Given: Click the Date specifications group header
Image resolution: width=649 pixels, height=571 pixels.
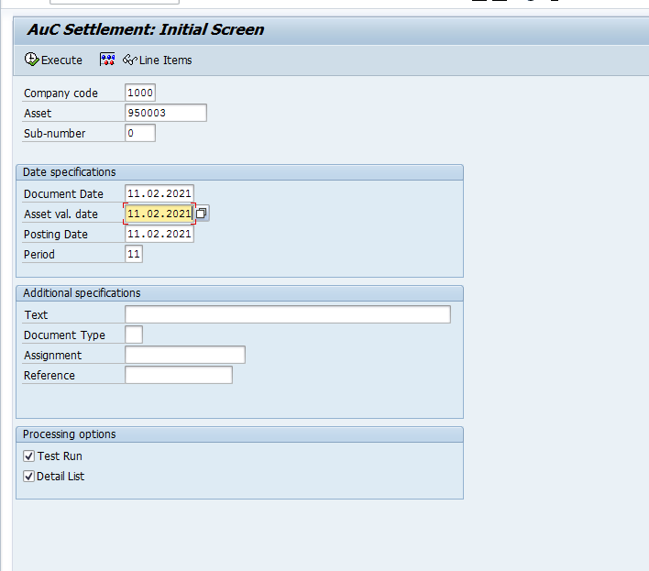Looking at the screenshot, I should (x=239, y=172).
